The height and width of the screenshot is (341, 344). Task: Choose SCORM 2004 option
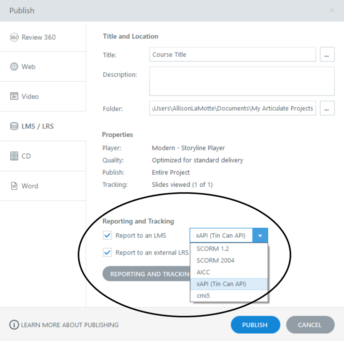(215, 260)
